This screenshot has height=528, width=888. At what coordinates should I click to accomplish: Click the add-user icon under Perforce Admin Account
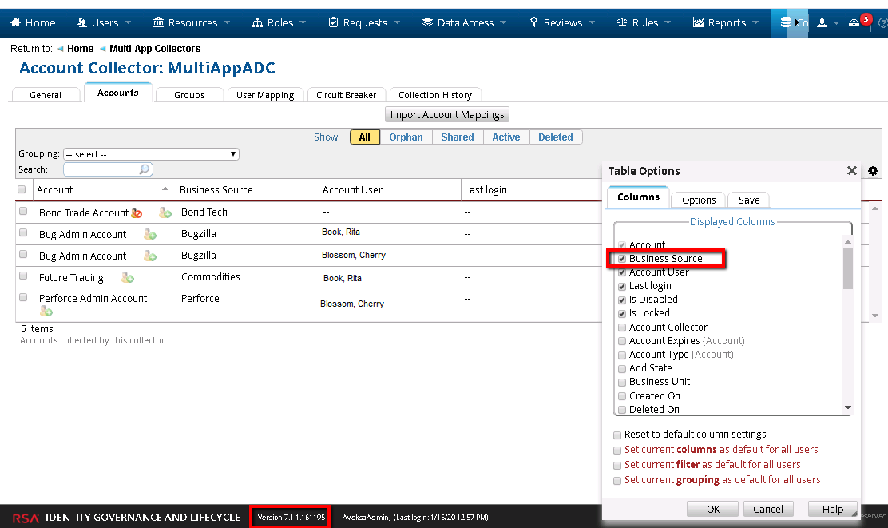[x=46, y=311]
